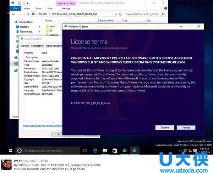Open File Explorer taskbar icon
Image resolution: width=213 pixels, height=173 pixels.
click(x=105, y=150)
